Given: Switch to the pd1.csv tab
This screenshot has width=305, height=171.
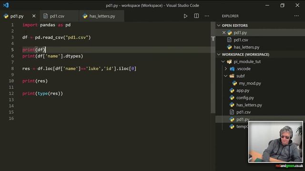Looking at the screenshot, I should point(59,16).
